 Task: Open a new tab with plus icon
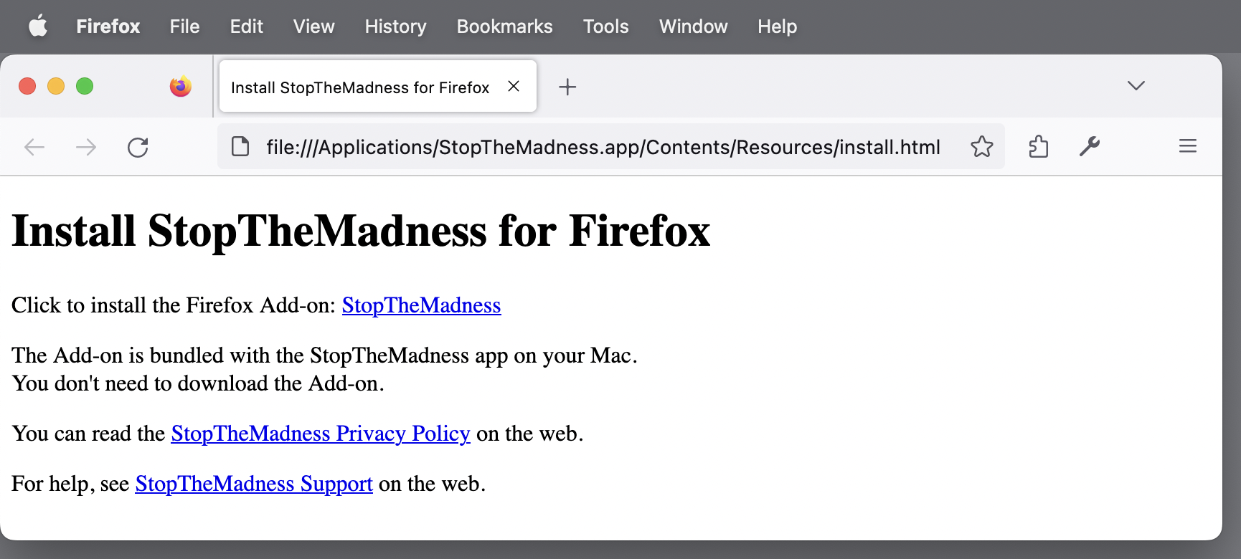pos(567,87)
